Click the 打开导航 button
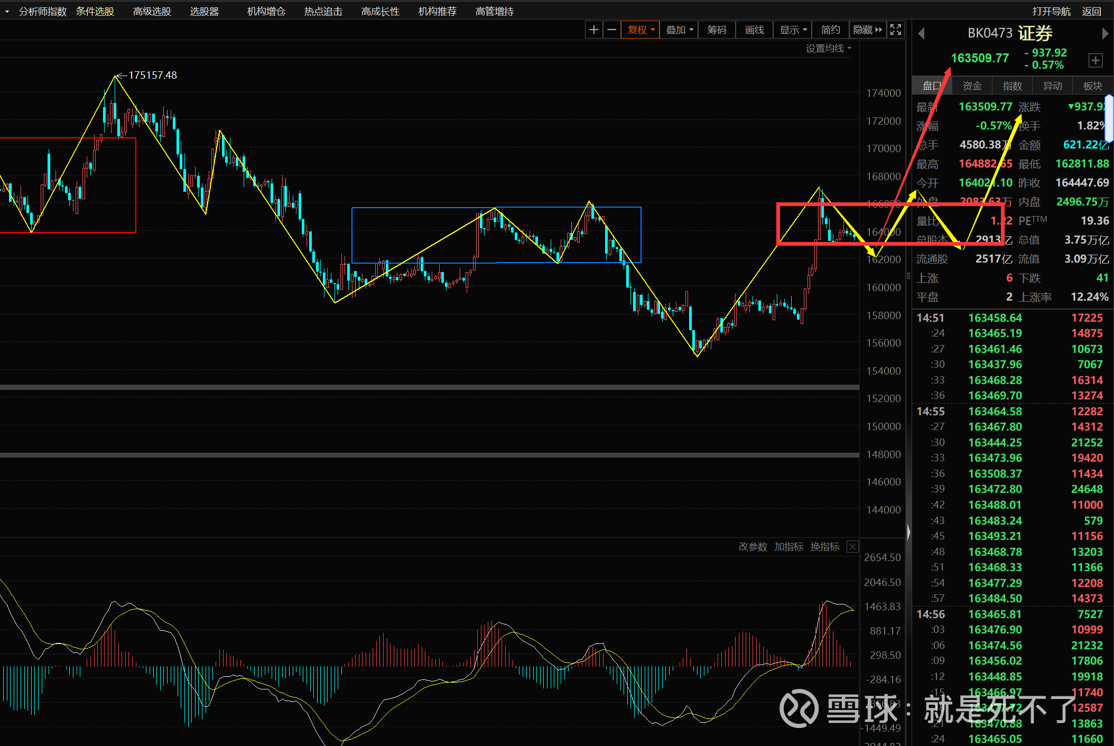This screenshot has width=1114, height=746. 1051,11
